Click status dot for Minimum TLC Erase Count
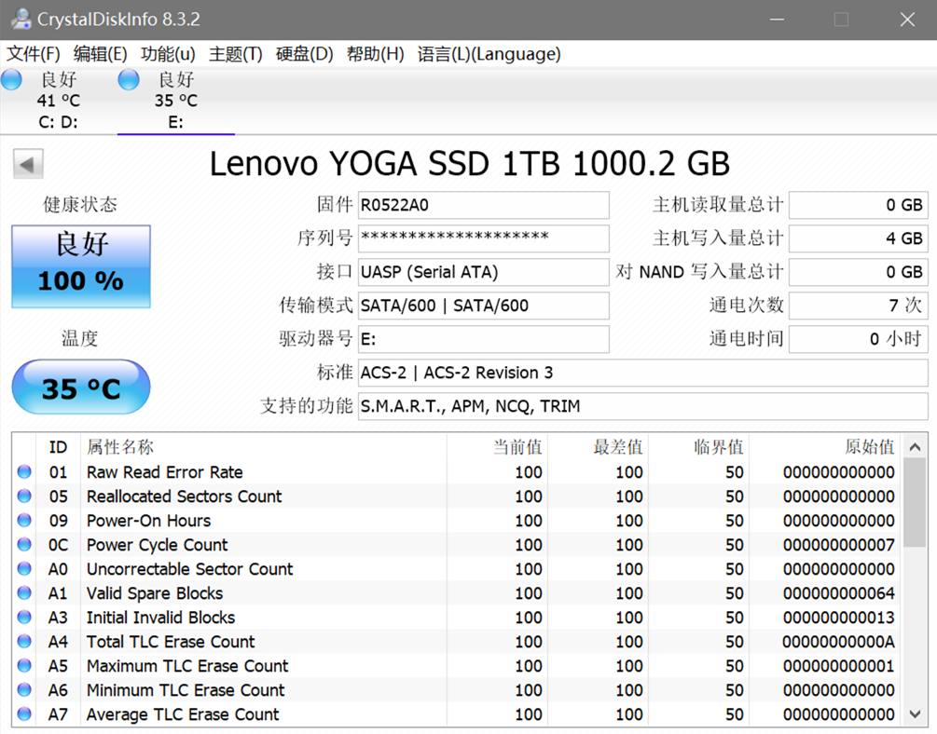The height and width of the screenshot is (734, 937). point(24,690)
